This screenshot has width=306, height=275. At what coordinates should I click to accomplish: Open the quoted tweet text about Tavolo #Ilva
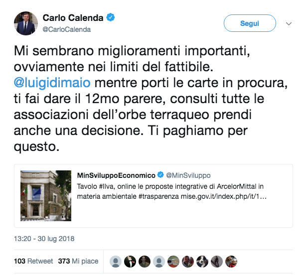(x=172, y=191)
